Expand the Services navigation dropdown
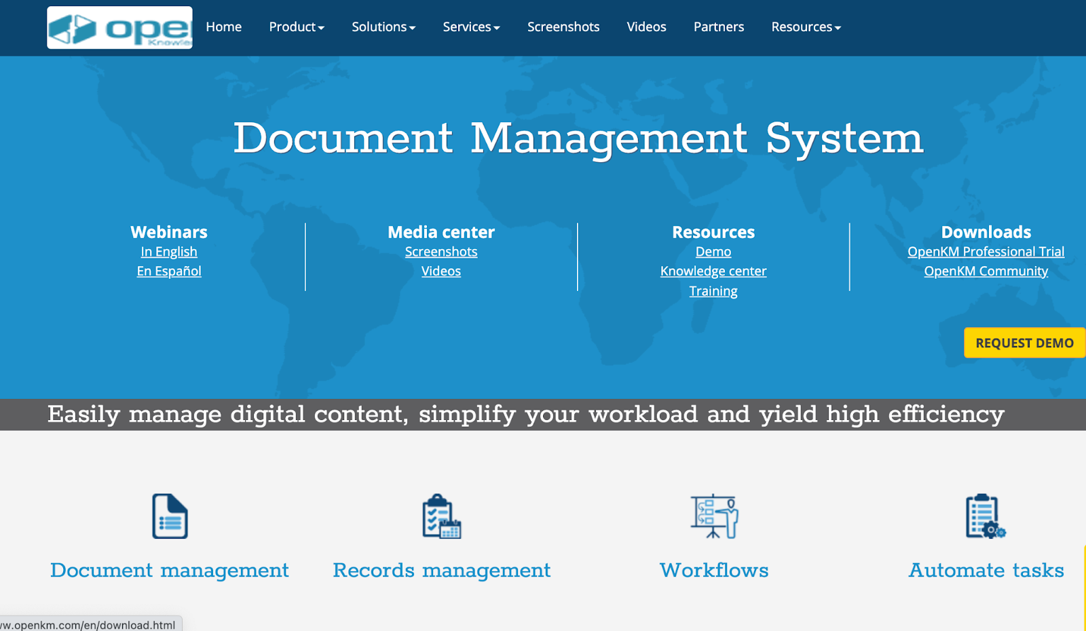Viewport: 1086px width, 631px height. 471,27
